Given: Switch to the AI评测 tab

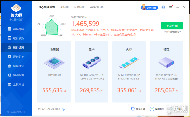Looking at the screenshot, I should click(x=64, y=7).
